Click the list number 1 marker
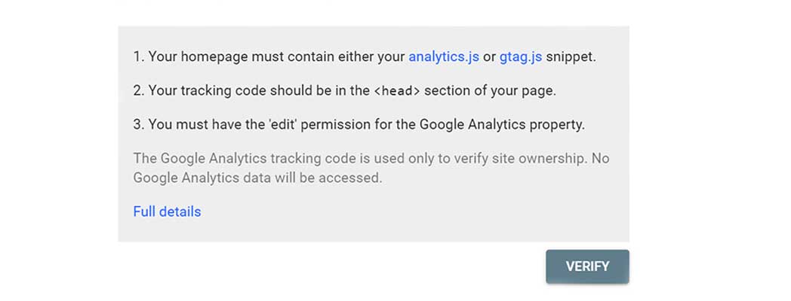Screen dimensions: 791x301 click(x=137, y=56)
